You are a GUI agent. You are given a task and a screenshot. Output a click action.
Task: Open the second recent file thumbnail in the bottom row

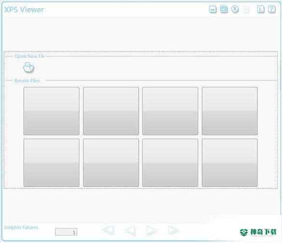point(111,163)
